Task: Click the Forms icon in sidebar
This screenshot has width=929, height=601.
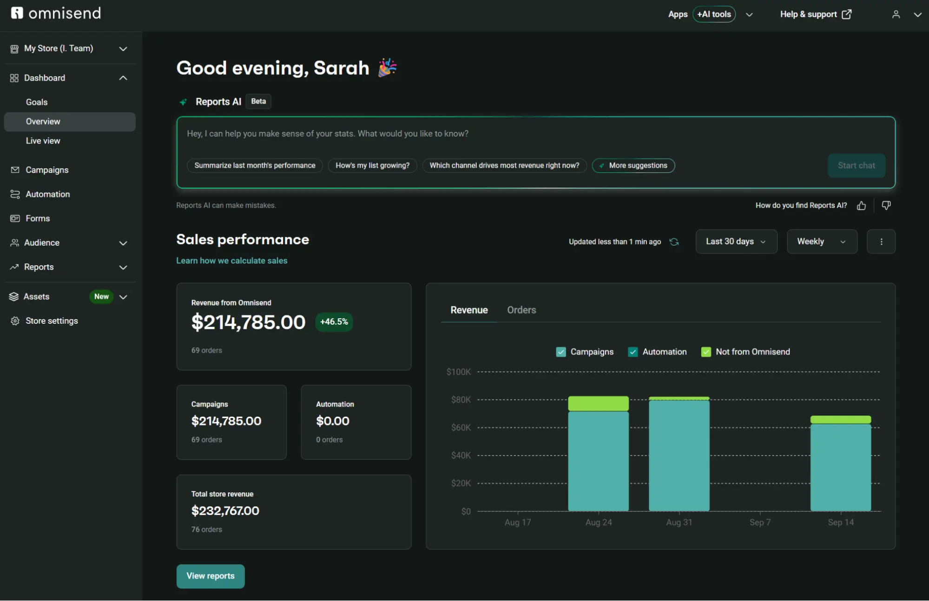Action: coord(15,218)
